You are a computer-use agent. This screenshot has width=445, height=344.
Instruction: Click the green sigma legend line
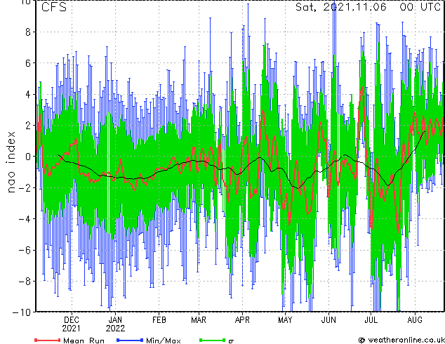click(x=212, y=340)
